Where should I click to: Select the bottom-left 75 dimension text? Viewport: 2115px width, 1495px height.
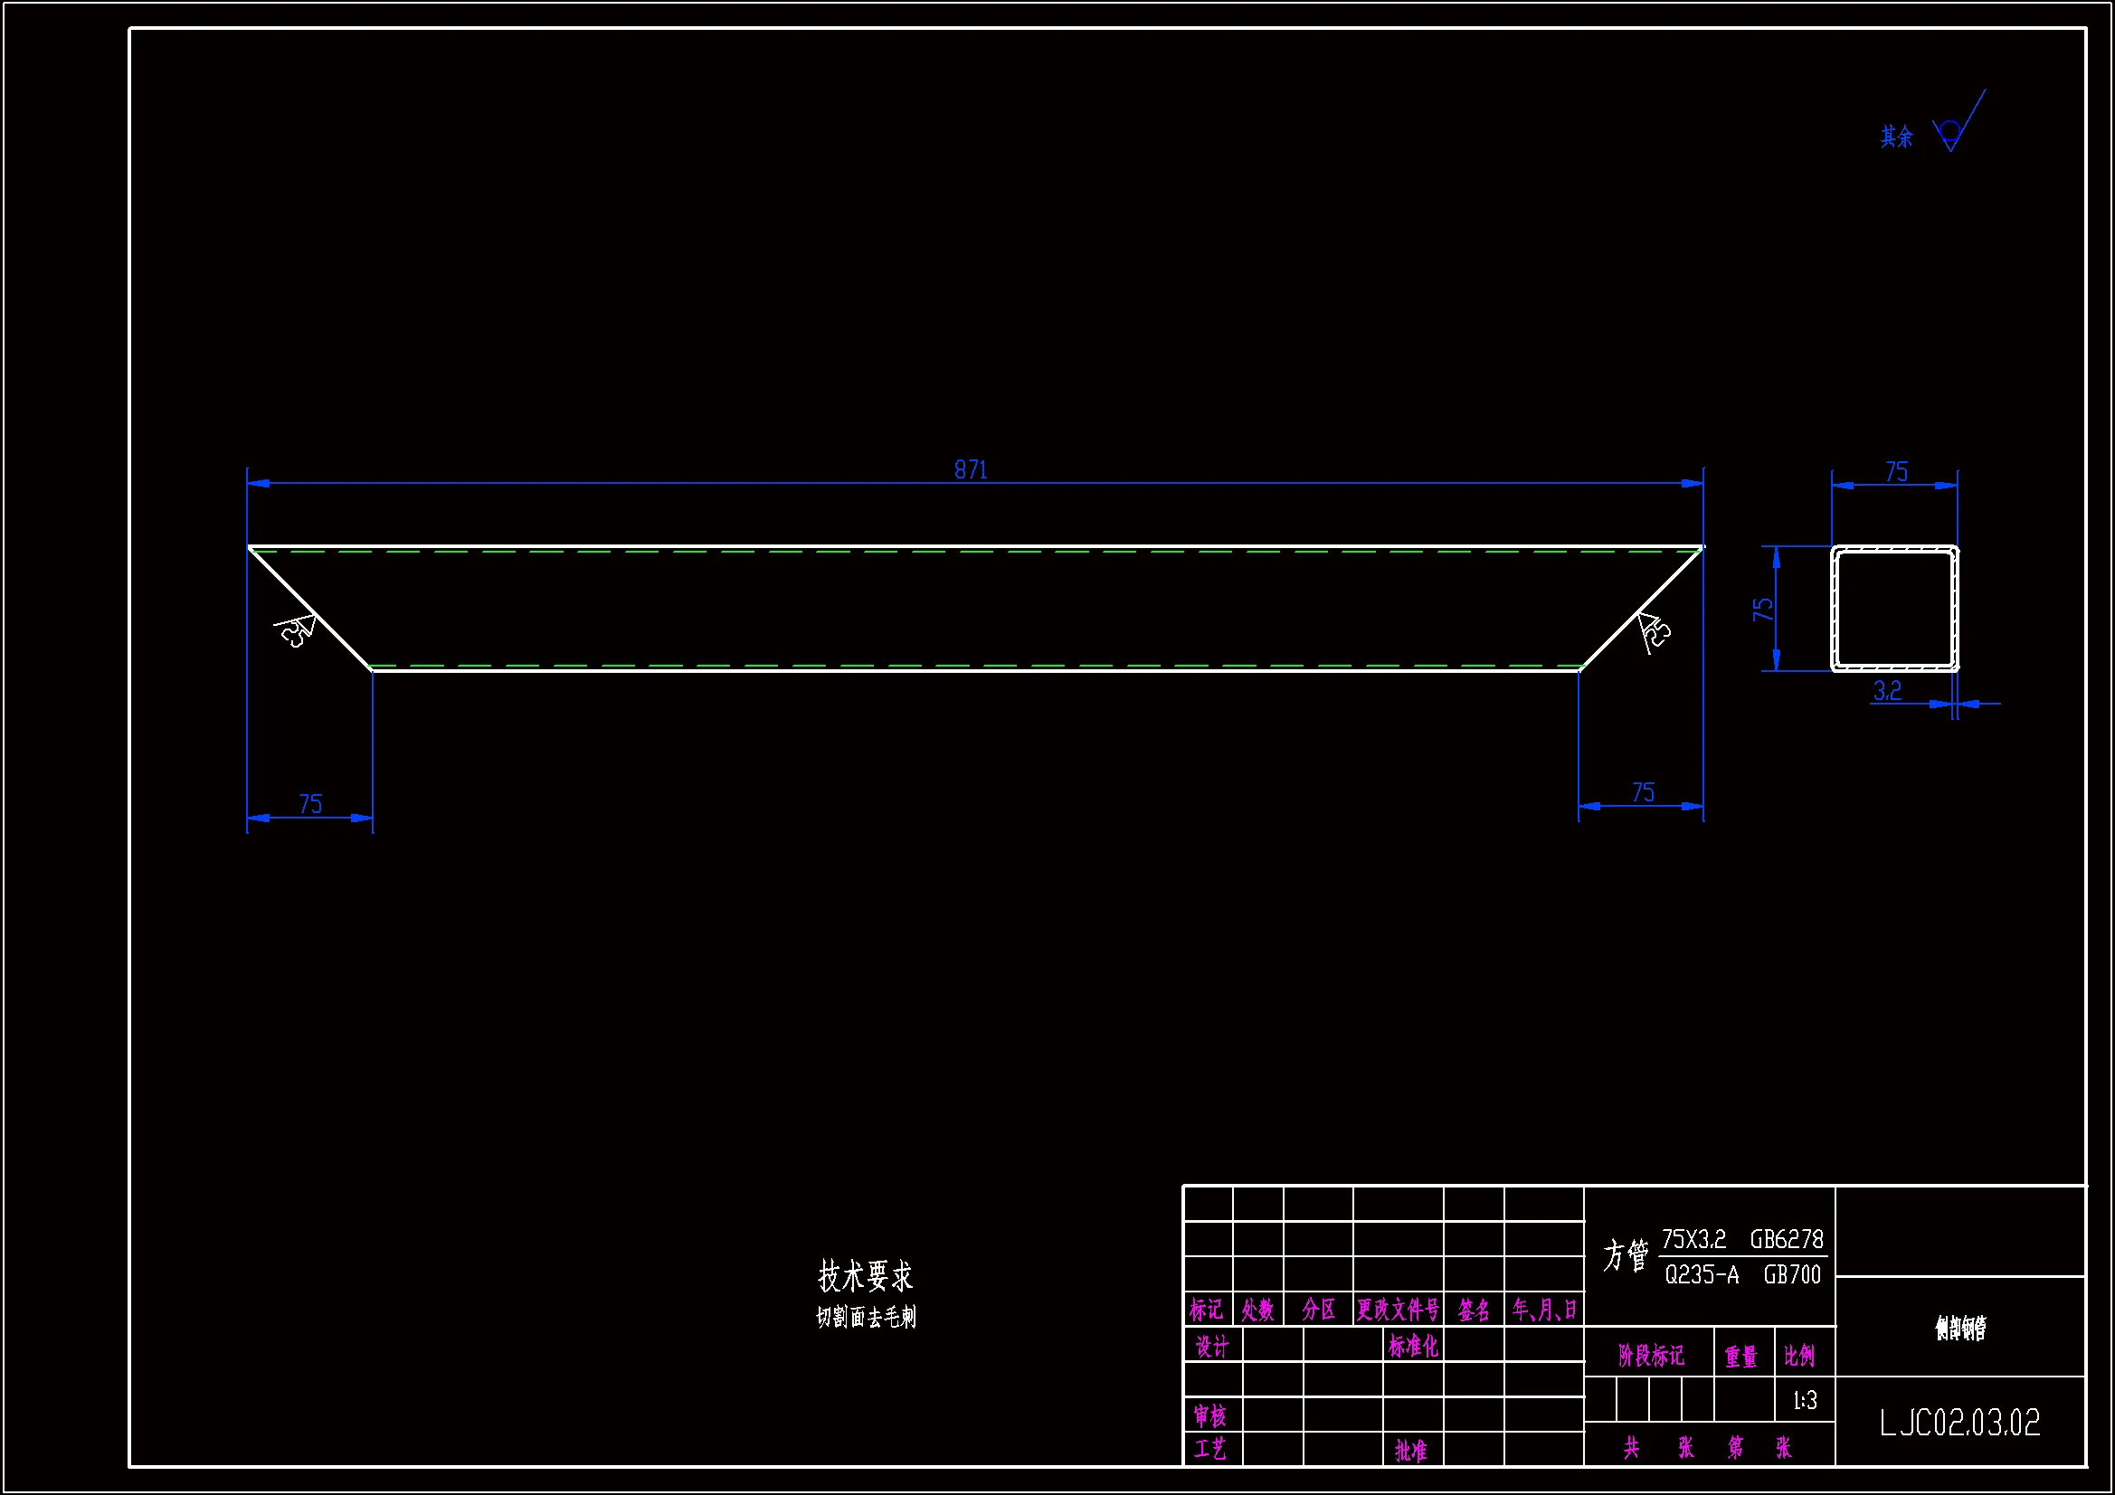[310, 804]
